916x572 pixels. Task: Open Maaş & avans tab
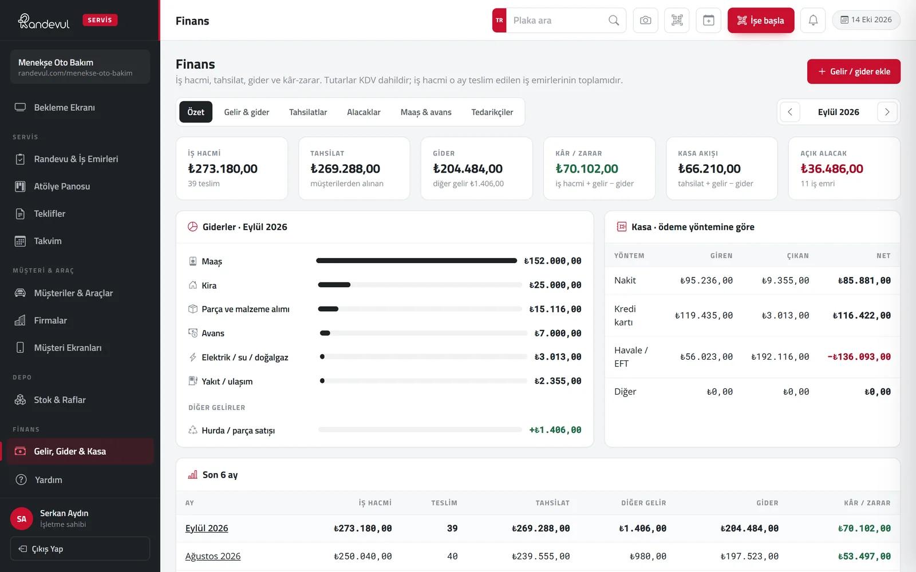click(426, 112)
